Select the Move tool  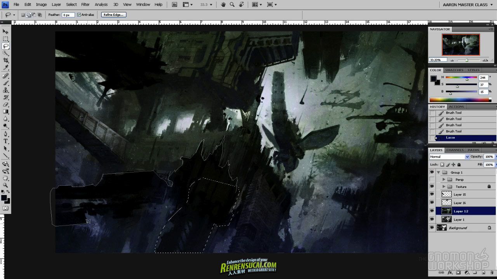pos(5,31)
